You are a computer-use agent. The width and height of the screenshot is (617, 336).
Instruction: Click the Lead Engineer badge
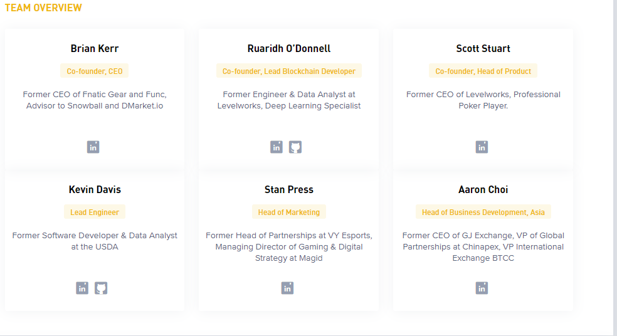(x=95, y=212)
